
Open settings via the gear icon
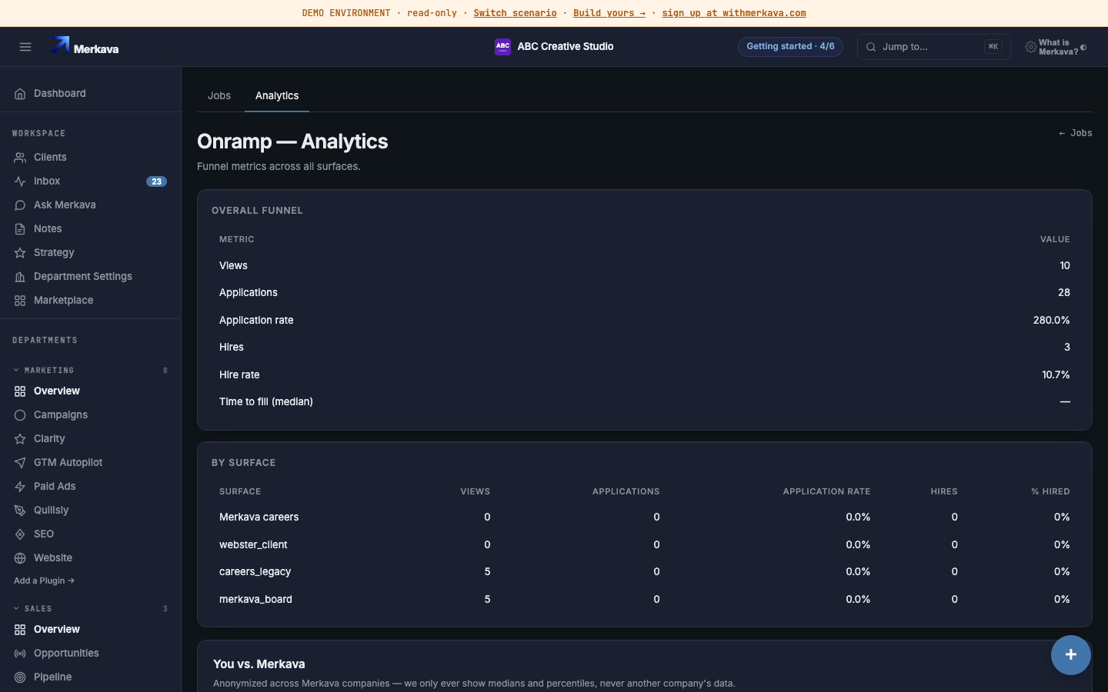coord(1030,48)
